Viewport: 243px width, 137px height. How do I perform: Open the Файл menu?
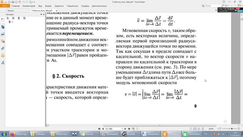(5, 6)
